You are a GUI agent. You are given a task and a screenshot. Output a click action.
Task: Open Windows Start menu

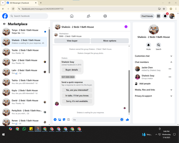(x=3, y=134)
